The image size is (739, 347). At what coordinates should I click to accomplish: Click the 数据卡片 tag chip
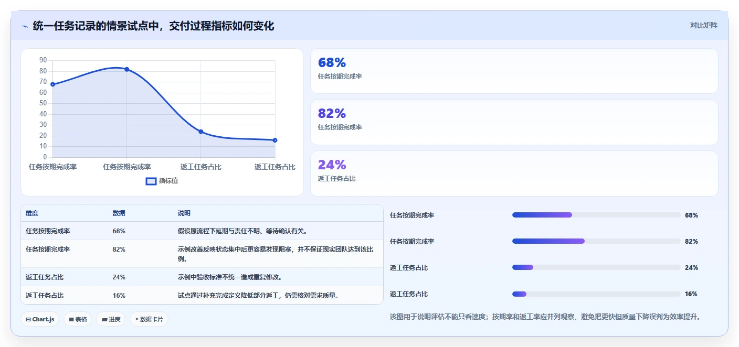(149, 319)
